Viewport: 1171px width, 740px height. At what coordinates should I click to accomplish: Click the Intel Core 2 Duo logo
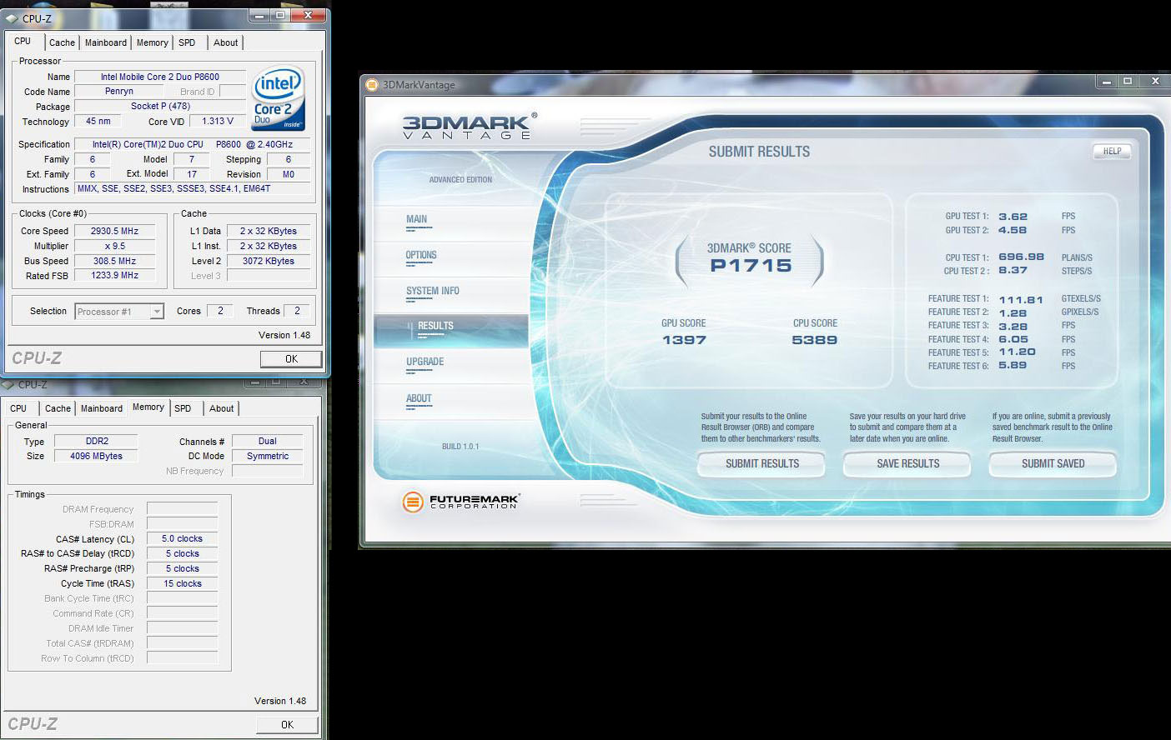(x=278, y=97)
